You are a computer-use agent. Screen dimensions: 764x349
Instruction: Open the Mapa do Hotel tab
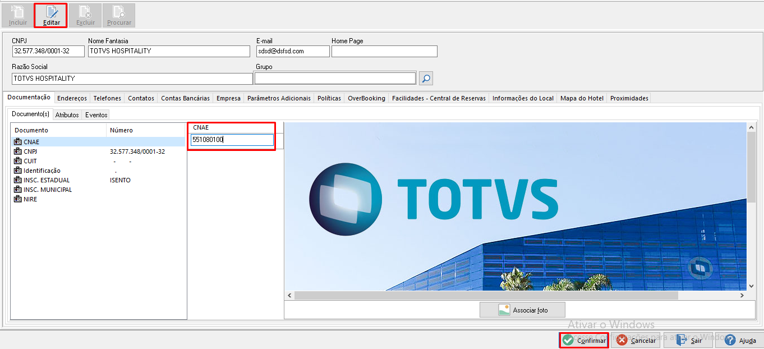click(582, 98)
